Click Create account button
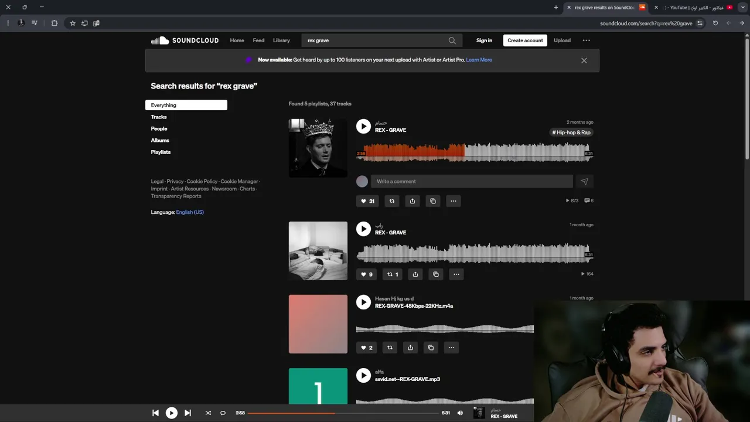 coord(525,40)
